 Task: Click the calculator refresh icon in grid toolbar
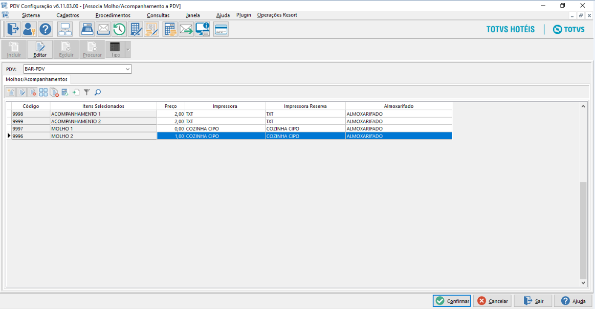(x=65, y=92)
